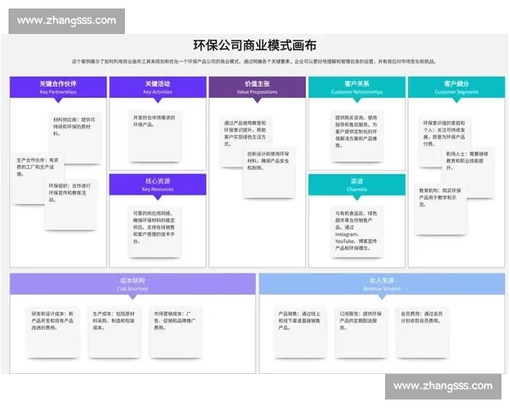Click the 提供购买咨询 note

[x=357, y=136]
